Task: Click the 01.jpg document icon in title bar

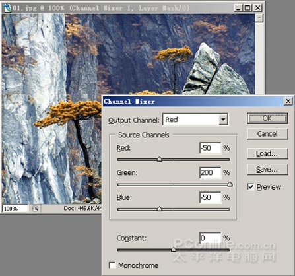Action: [x=7, y=8]
